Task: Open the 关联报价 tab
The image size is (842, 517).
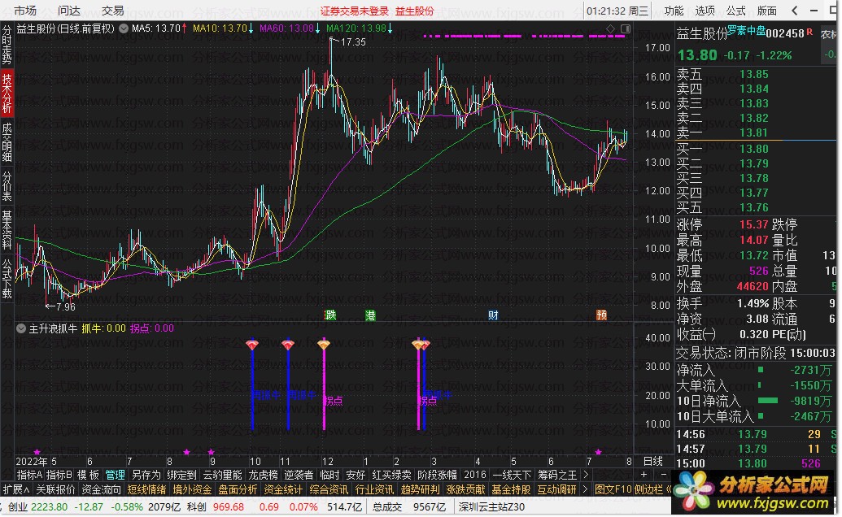Action: 55,489
